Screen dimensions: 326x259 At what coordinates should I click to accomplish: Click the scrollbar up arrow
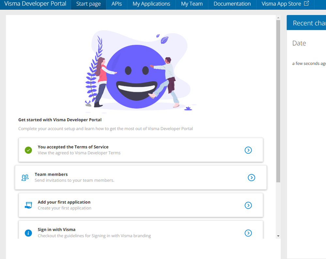(278, 18)
